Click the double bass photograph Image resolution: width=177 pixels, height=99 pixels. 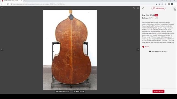pyautogui.click(x=70, y=50)
